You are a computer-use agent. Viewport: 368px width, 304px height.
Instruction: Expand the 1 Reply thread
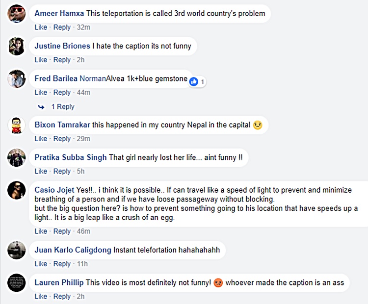[x=62, y=106]
